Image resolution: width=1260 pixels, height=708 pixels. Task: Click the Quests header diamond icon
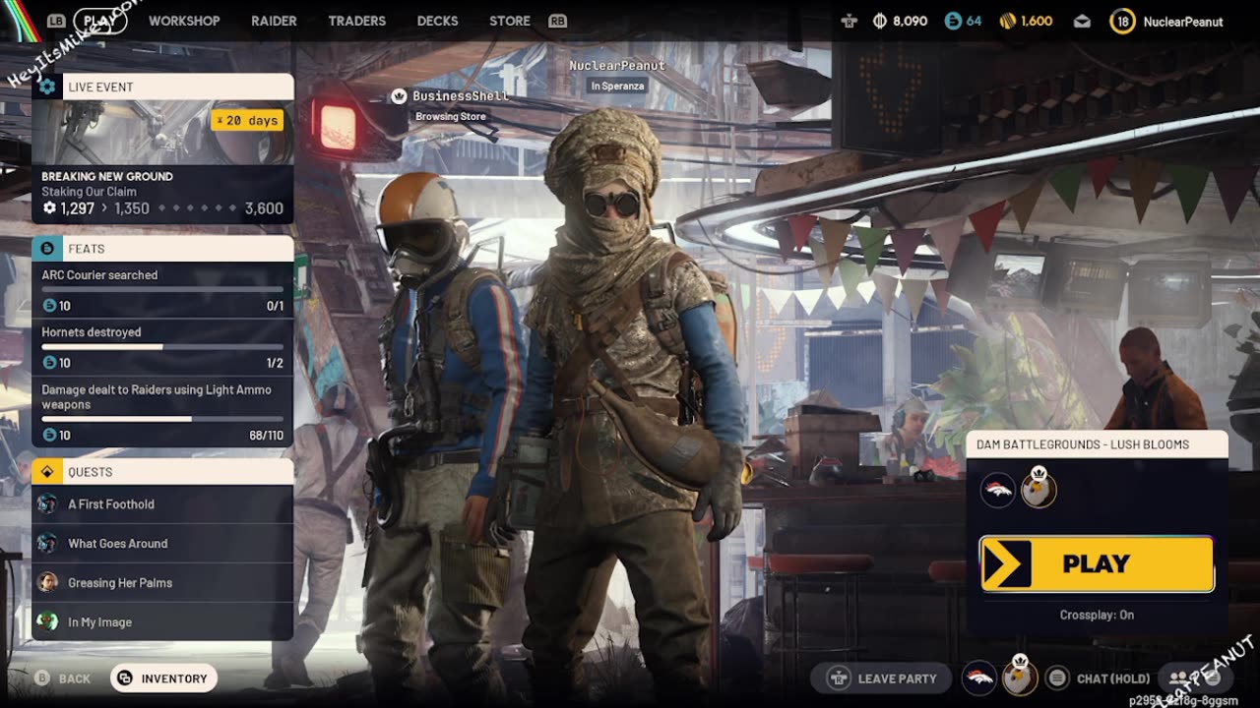pos(46,472)
